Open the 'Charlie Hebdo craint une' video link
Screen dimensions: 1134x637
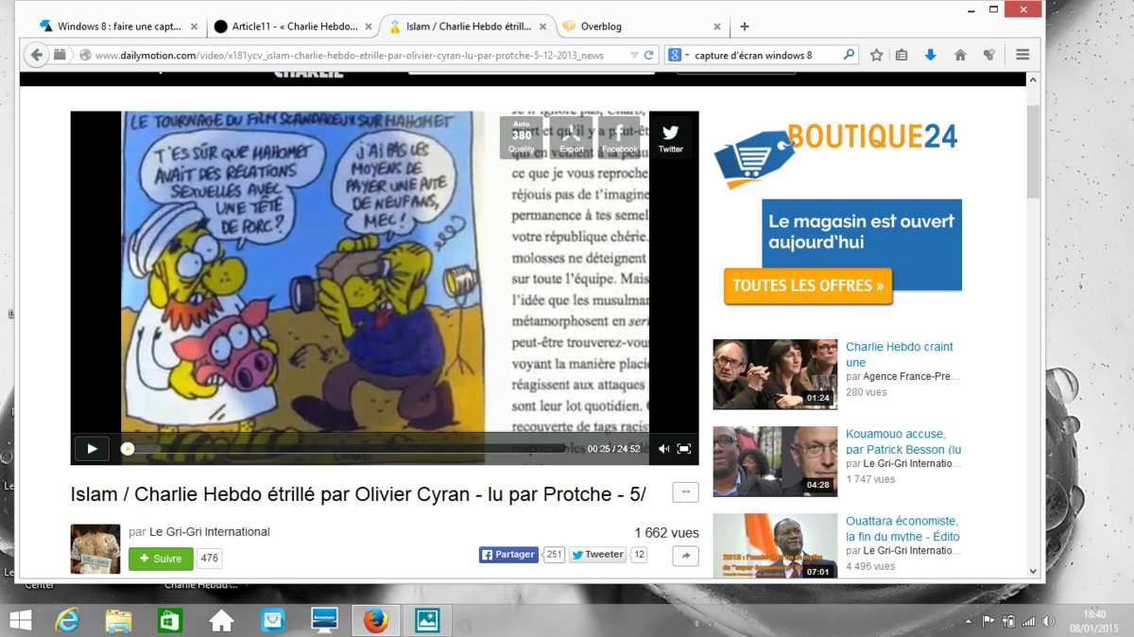(x=900, y=354)
